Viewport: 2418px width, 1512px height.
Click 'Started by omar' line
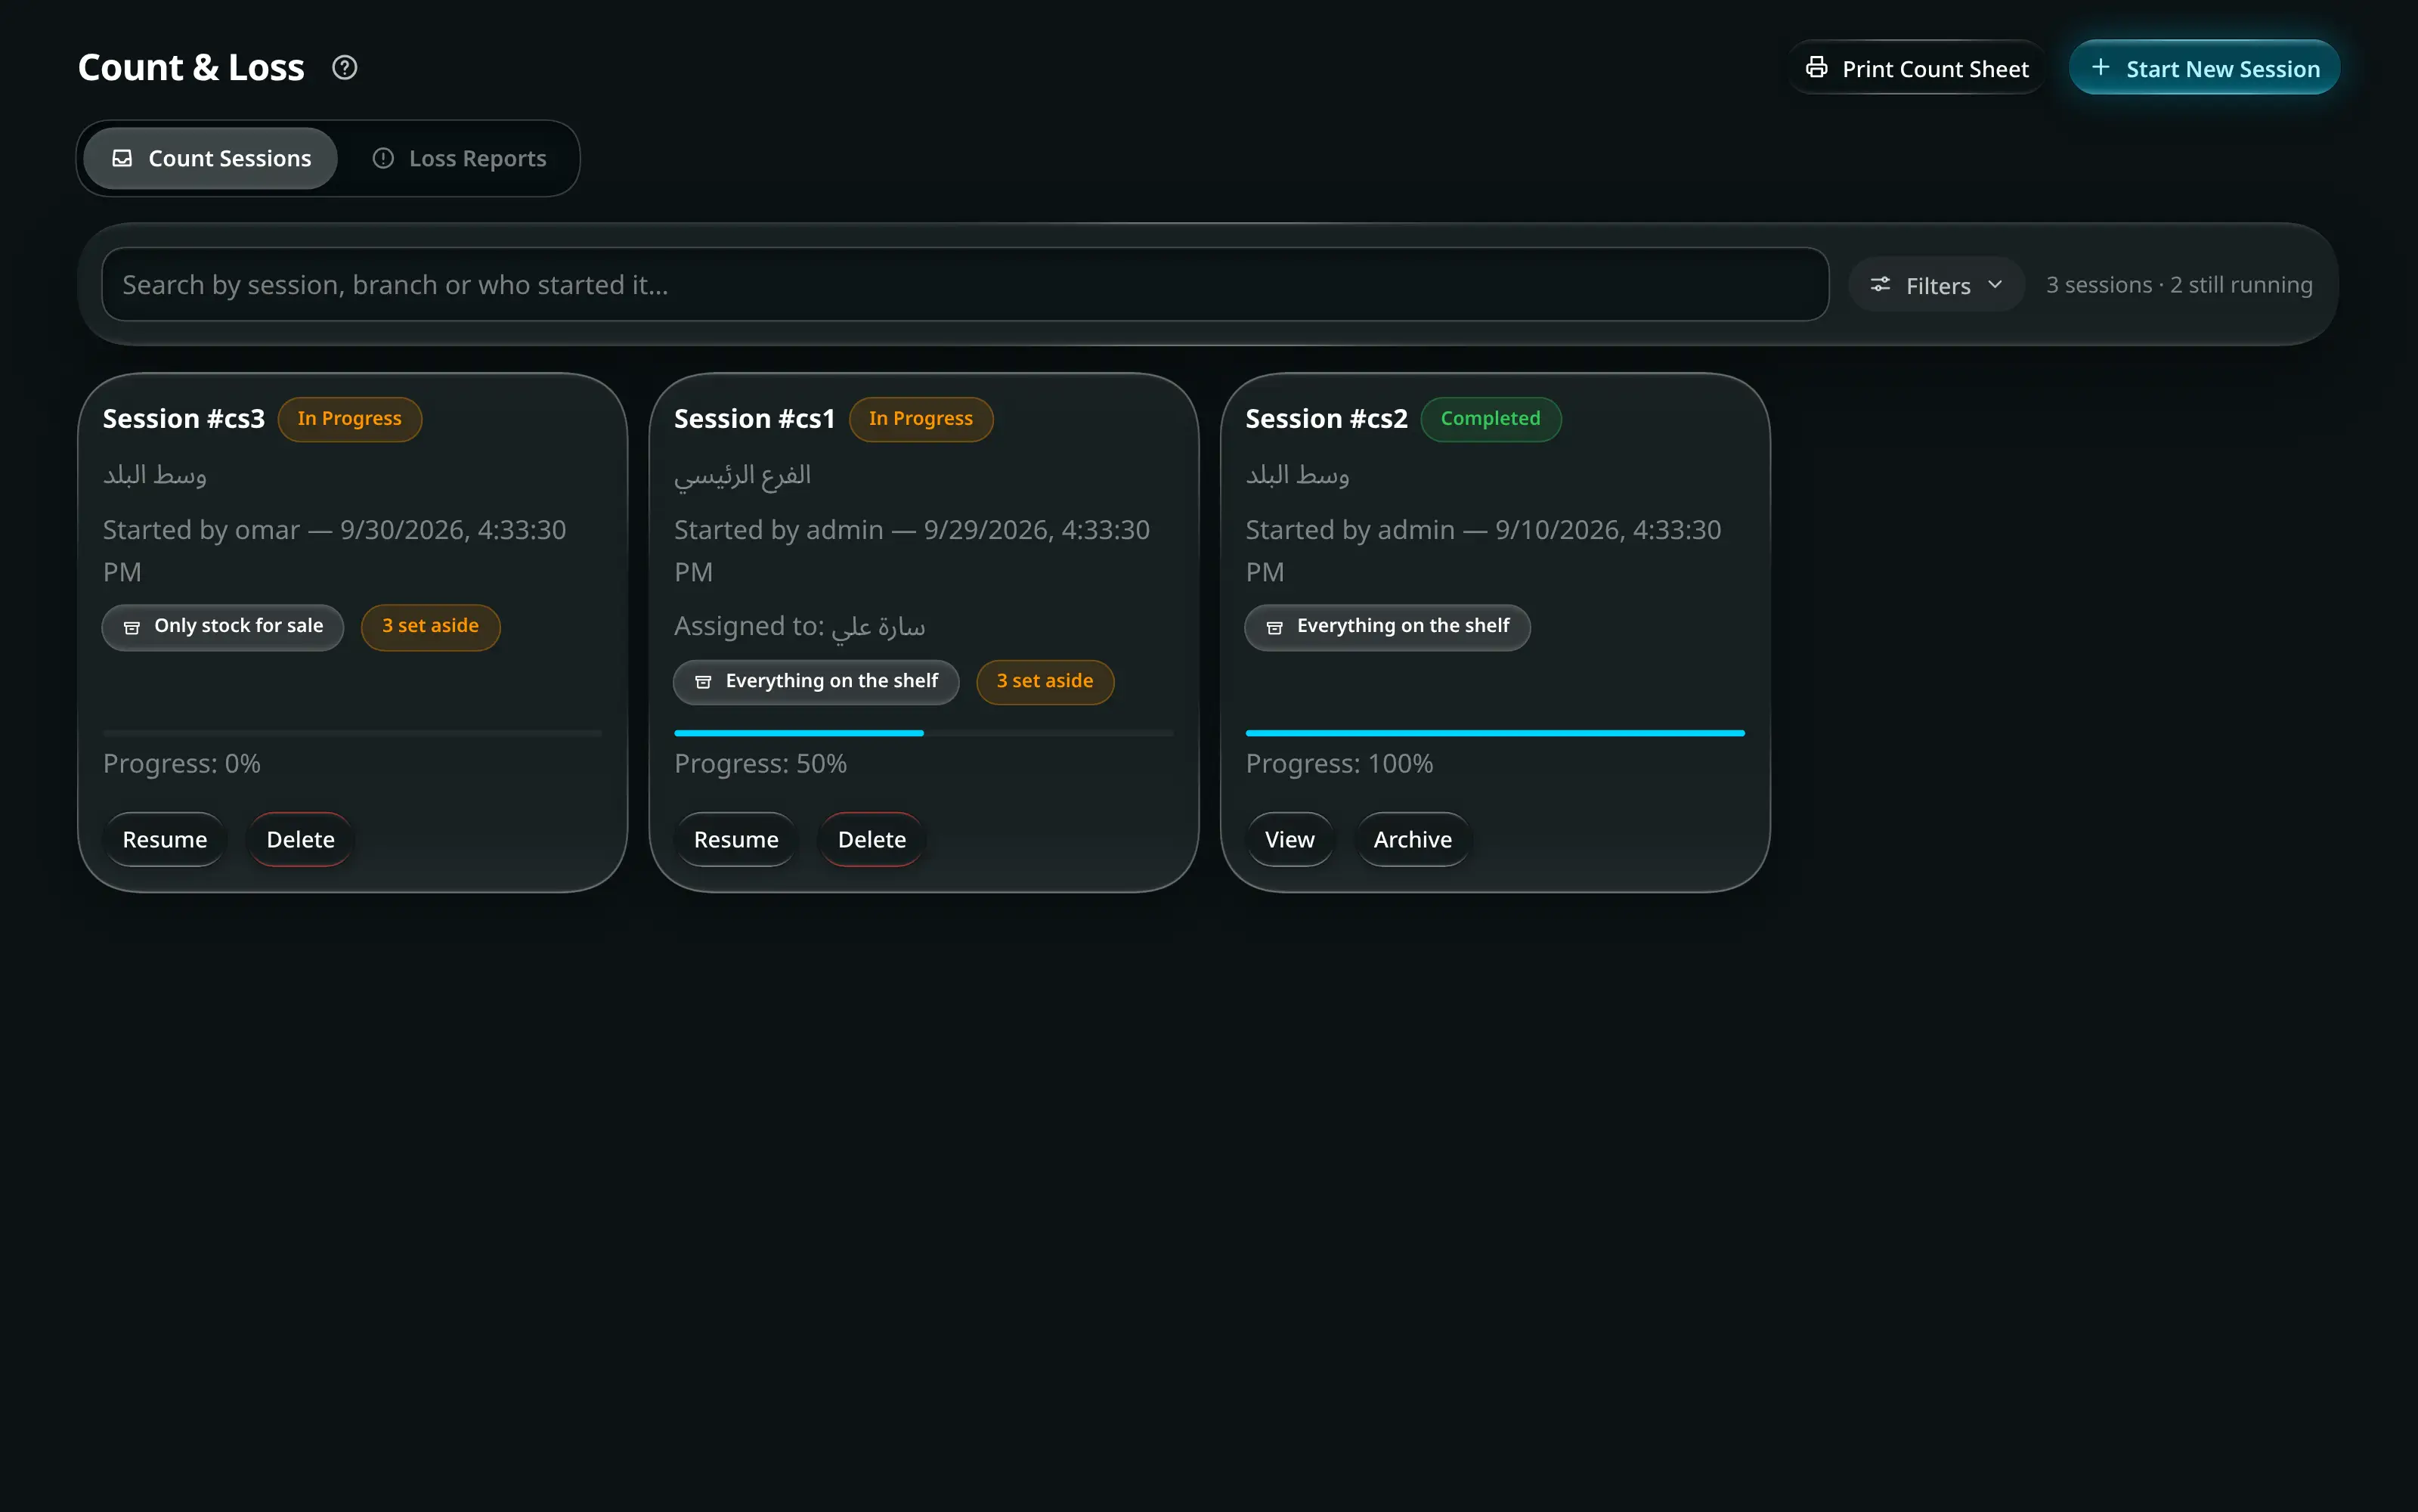click(x=335, y=551)
